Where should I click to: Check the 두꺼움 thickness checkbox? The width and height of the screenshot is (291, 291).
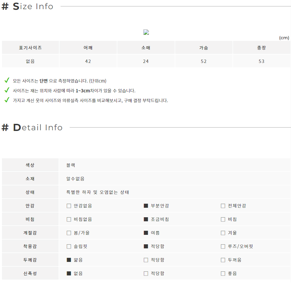223,260
